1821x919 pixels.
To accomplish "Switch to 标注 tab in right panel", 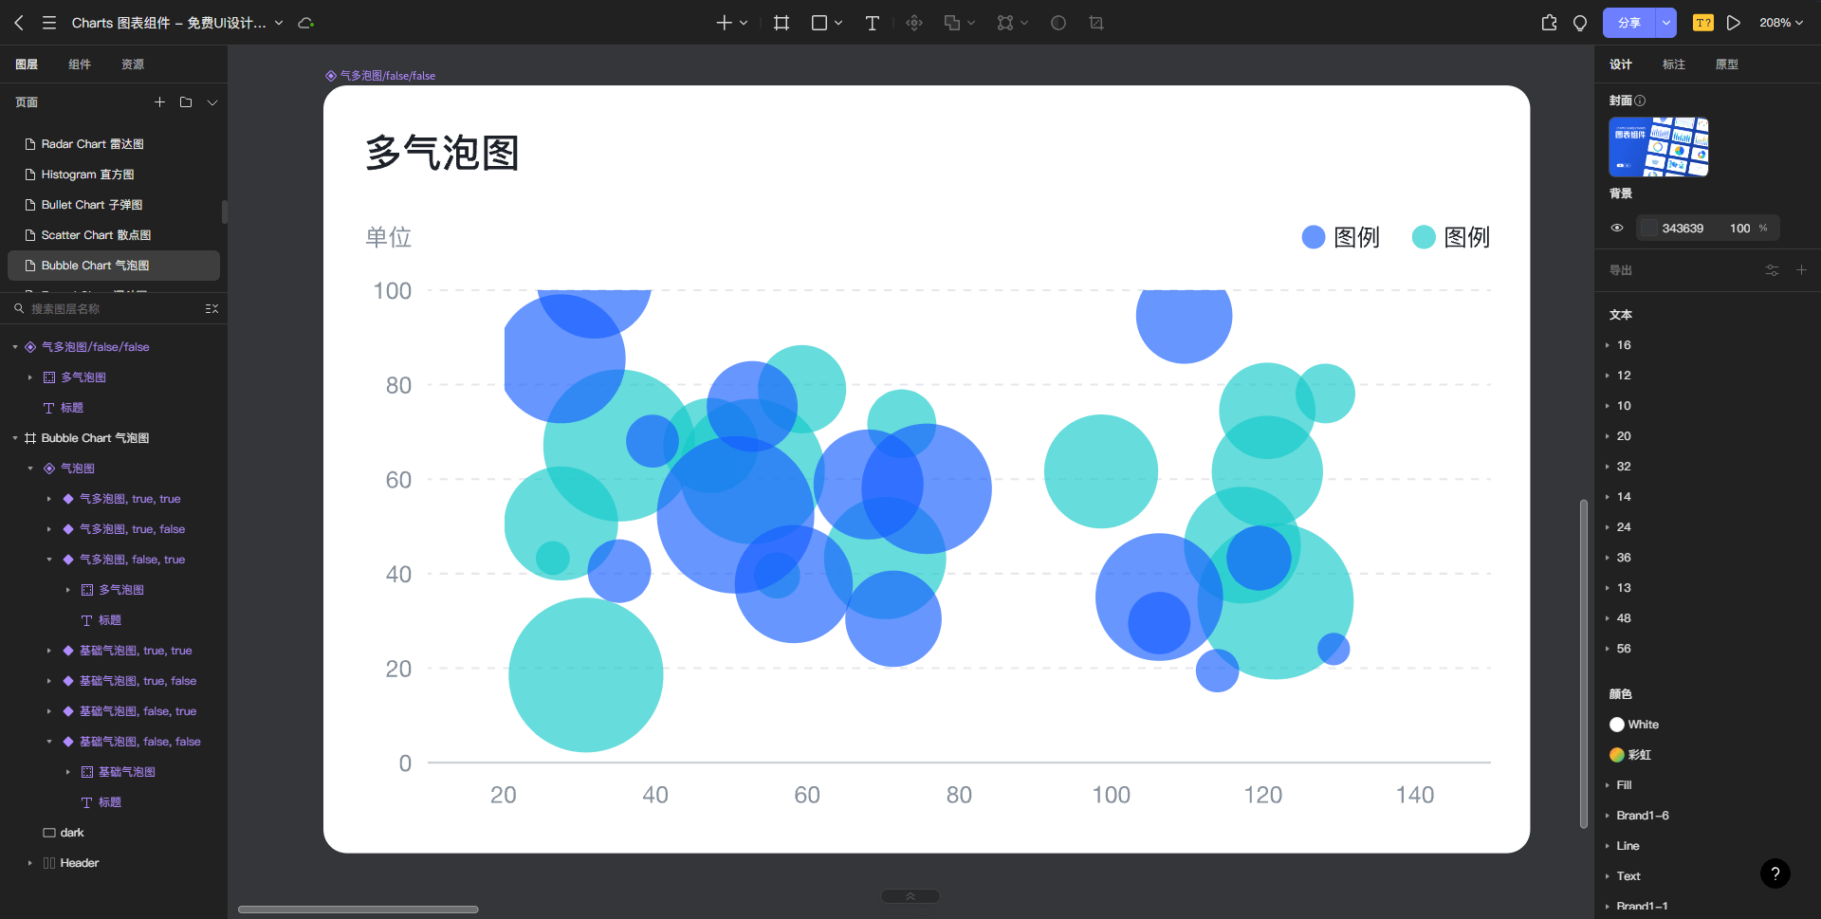I will [1674, 64].
